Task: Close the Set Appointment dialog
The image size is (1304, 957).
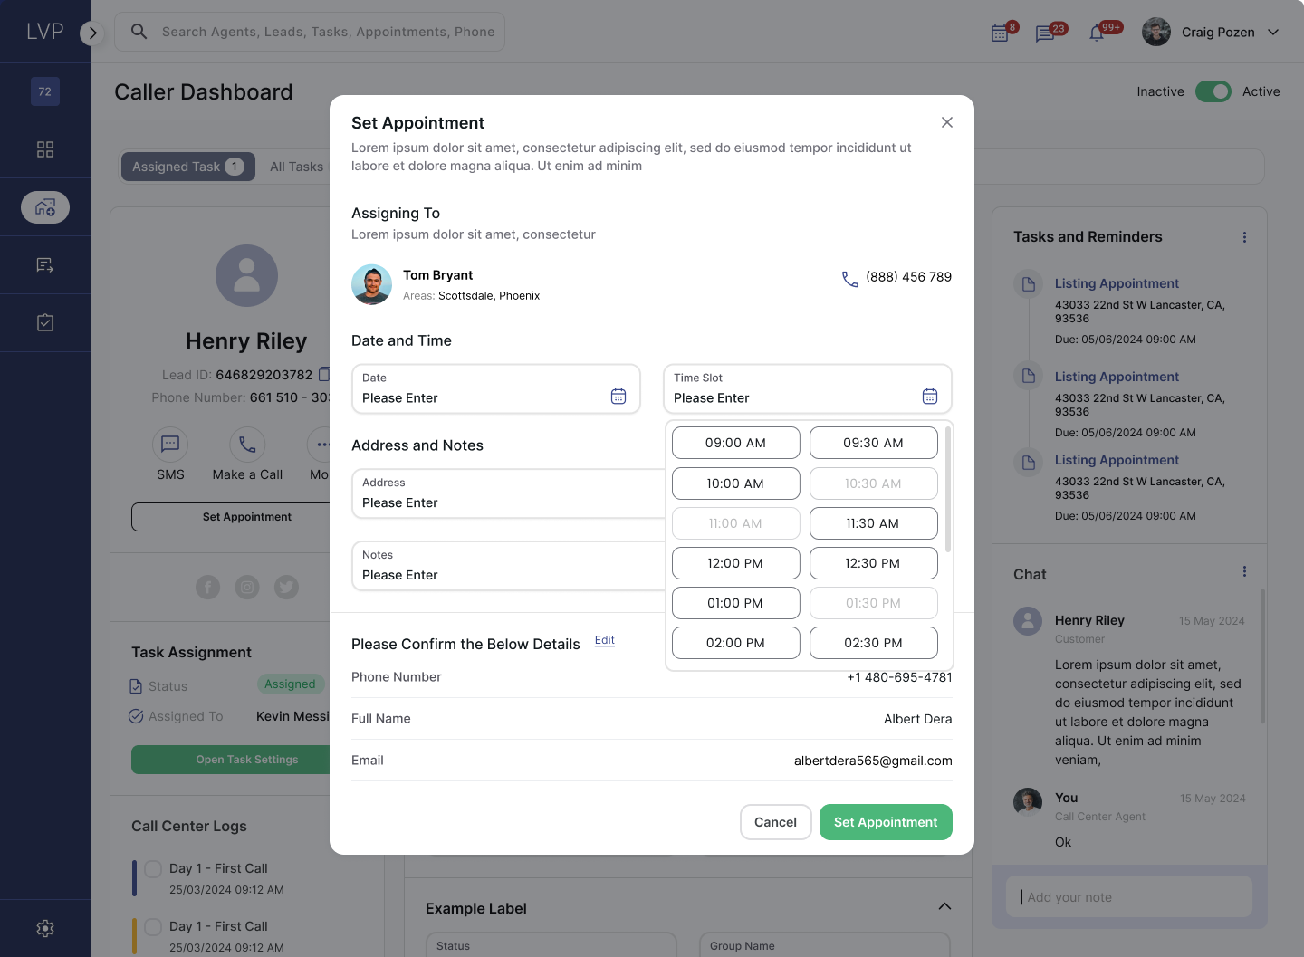Action: (947, 122)
